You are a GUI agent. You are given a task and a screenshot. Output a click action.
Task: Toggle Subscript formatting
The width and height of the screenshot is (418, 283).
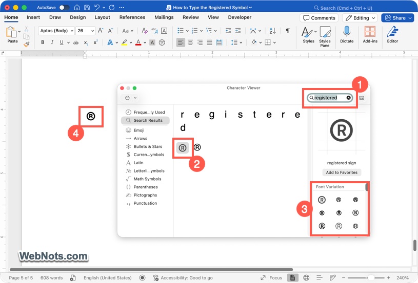86,42
